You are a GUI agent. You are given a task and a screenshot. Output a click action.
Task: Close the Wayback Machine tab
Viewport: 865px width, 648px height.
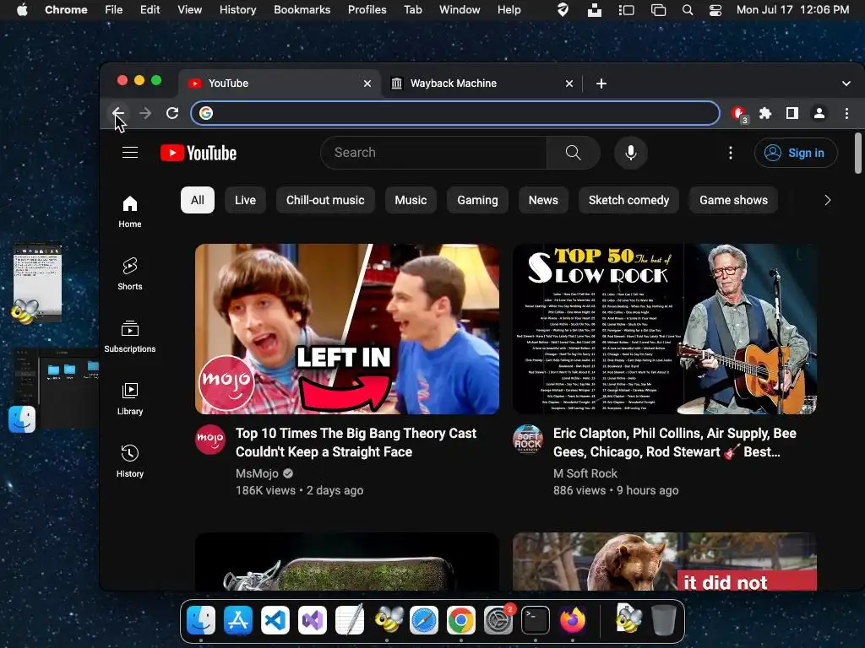point(569,84)
